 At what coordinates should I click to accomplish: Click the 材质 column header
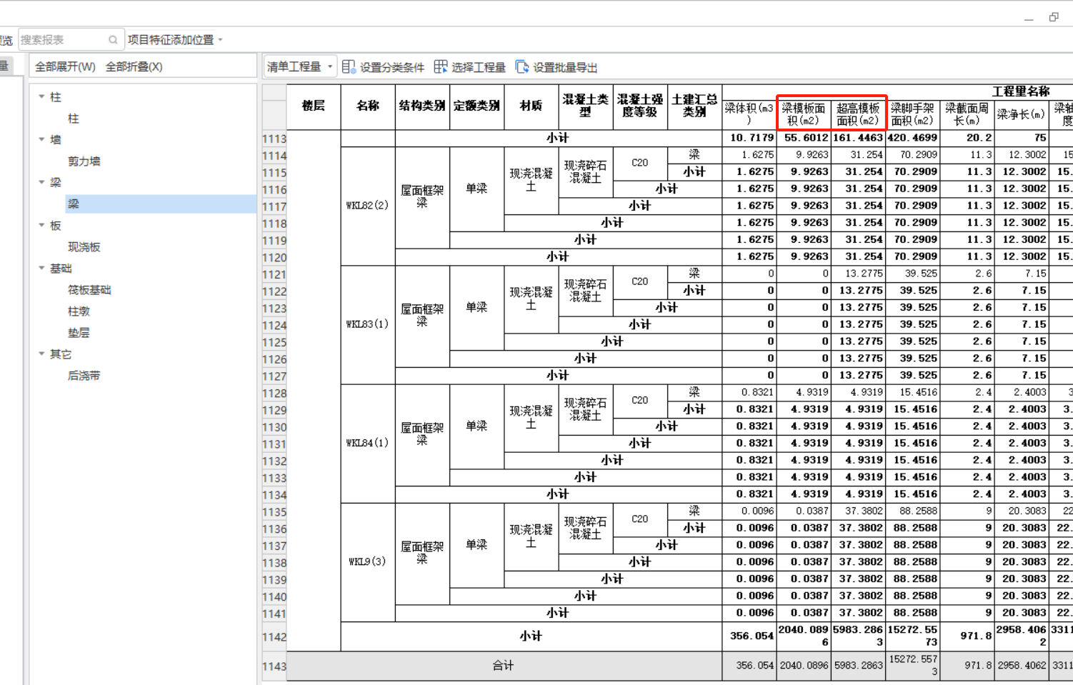pyautogui.click(x=531, y=106)
